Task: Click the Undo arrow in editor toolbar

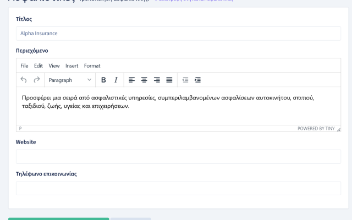Action: [24, 80]
